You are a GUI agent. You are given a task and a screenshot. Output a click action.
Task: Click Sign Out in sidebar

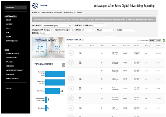(x=9, y=88)
